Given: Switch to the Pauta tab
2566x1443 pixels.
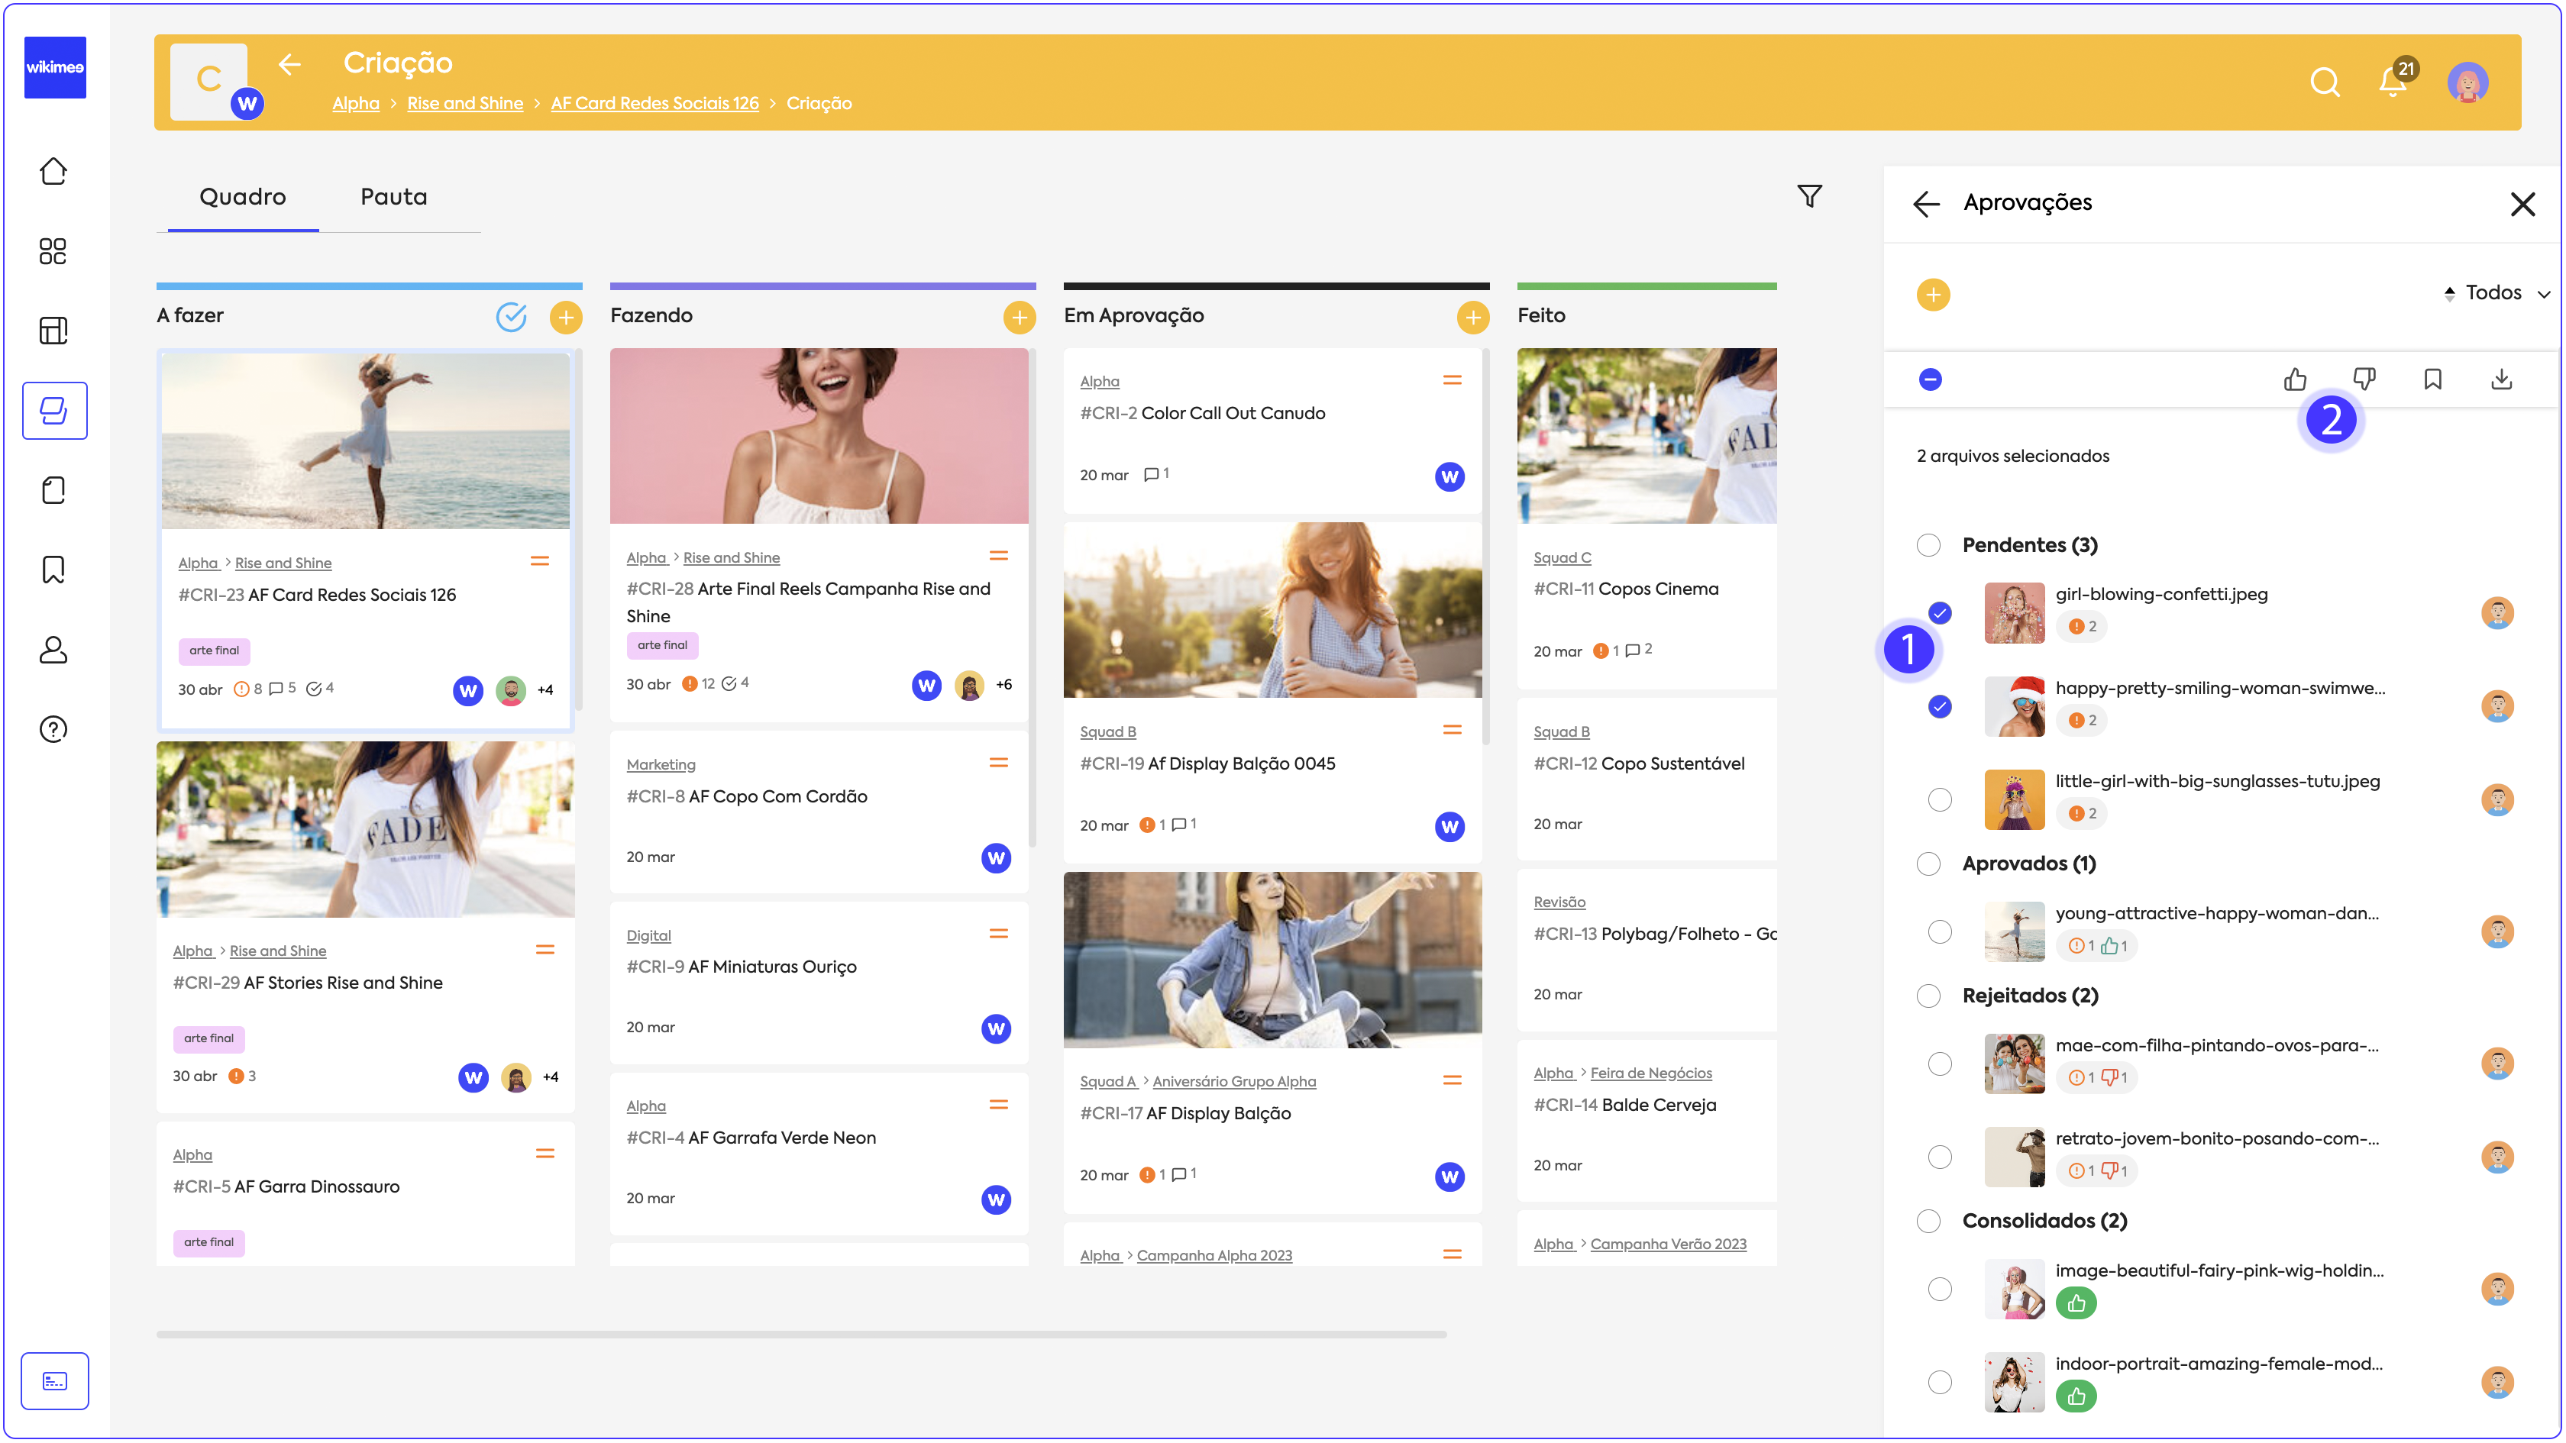Looking at the screenshot, I should point(393,197).
